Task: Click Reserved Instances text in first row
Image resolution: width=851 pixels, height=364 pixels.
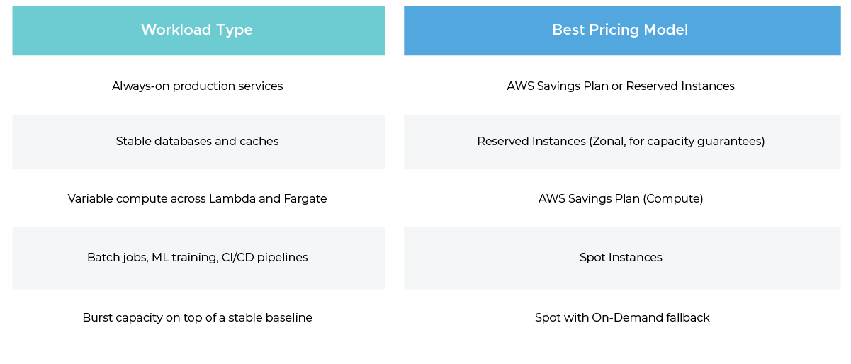Action: click(x=680, y=86)
